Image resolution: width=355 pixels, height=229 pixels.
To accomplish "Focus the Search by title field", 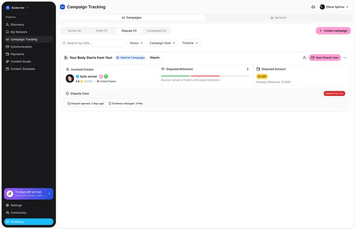I will tap(93, 43).
